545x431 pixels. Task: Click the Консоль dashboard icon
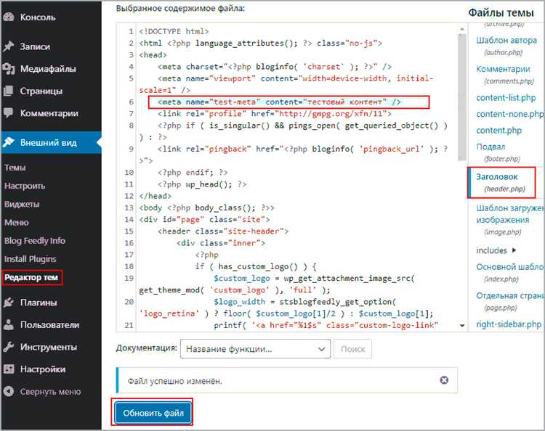(x=8, y=17)
